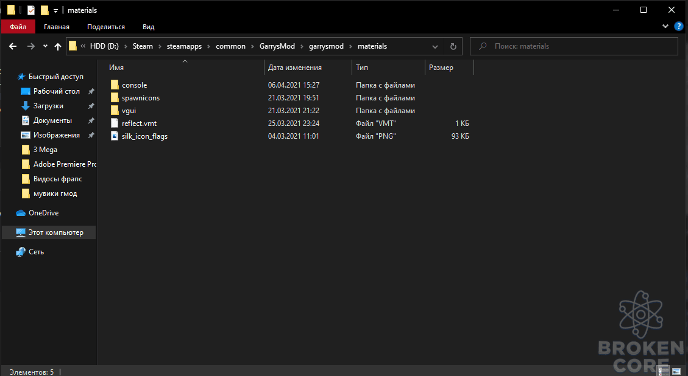This screenshot has height=376, width=688.
Task: Switch to the Главная ribbon tab
Action: 57,27
